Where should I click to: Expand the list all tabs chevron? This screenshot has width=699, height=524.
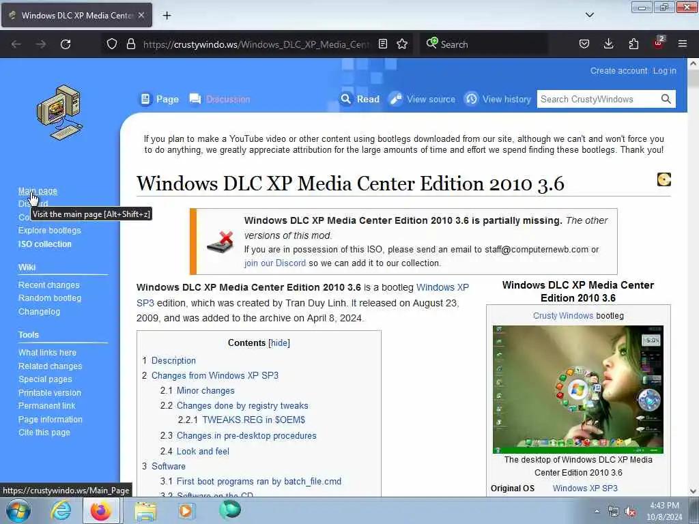[x=590, y=15]
